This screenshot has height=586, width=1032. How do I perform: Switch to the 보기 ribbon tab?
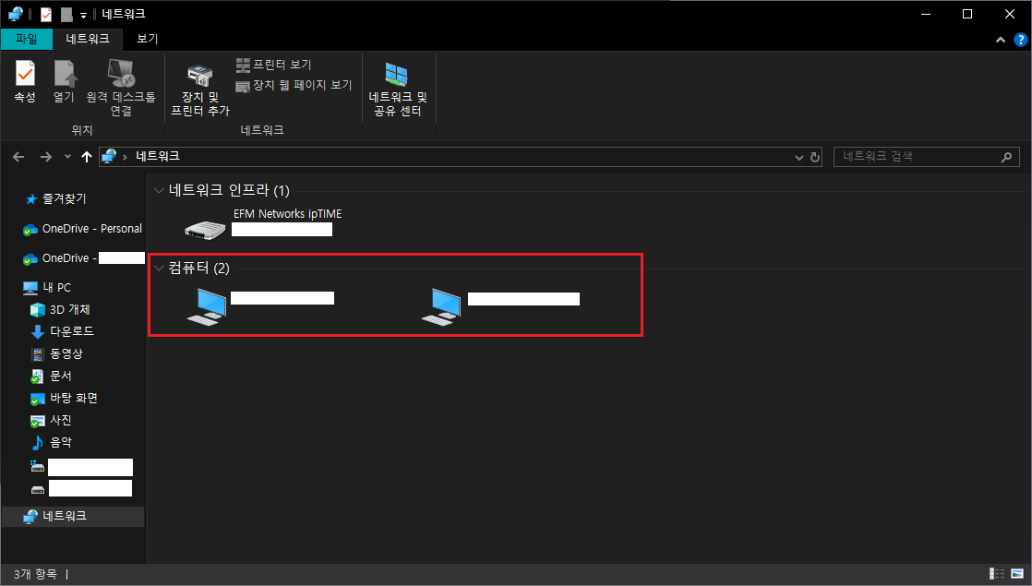(148, 39)
